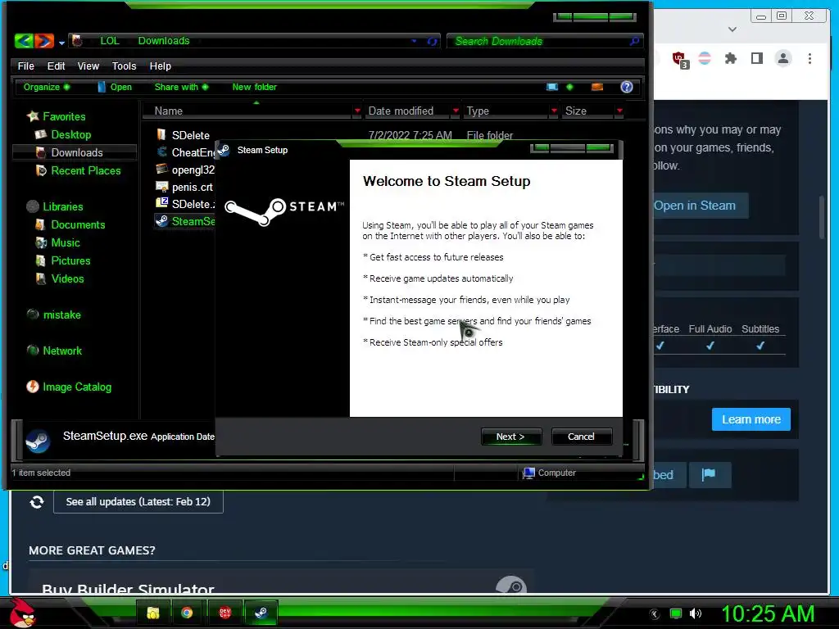This screenshot has height=629, width=839.
Task: Select the CheatEngine file icon
Action: (x=162, y=152)
